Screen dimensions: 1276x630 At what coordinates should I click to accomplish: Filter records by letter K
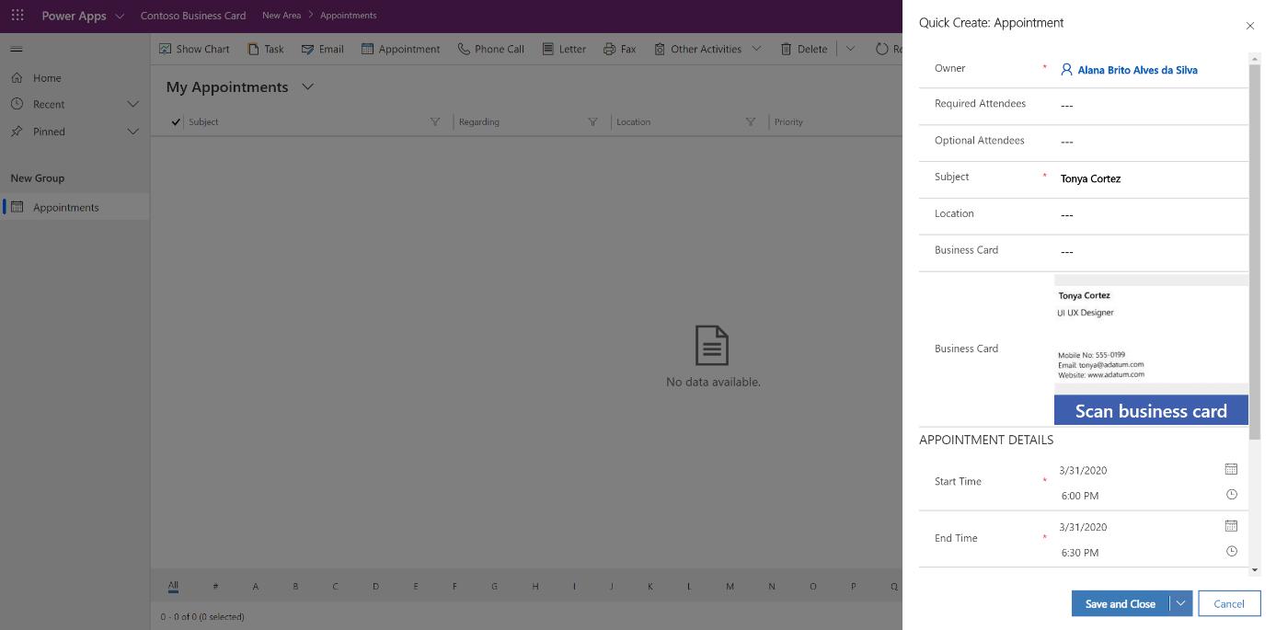click(650, 586)
